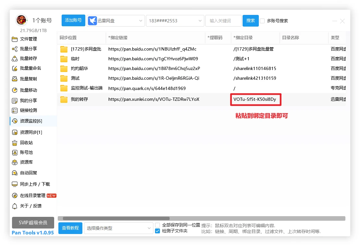360x246 pixels.
Task: Click the 回收站 trash icon
Action: click(15, 143)
